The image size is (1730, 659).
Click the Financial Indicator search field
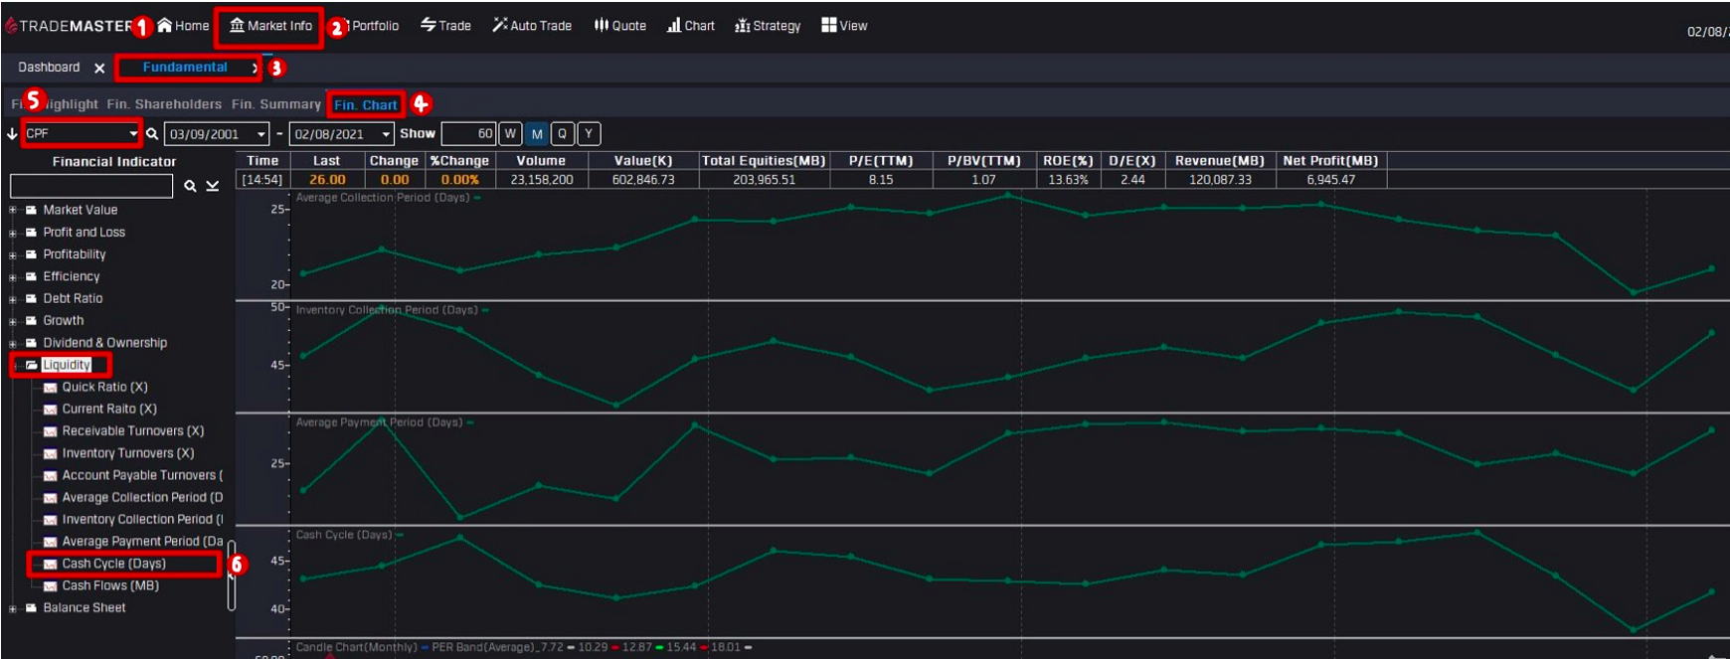coord(91,186)
